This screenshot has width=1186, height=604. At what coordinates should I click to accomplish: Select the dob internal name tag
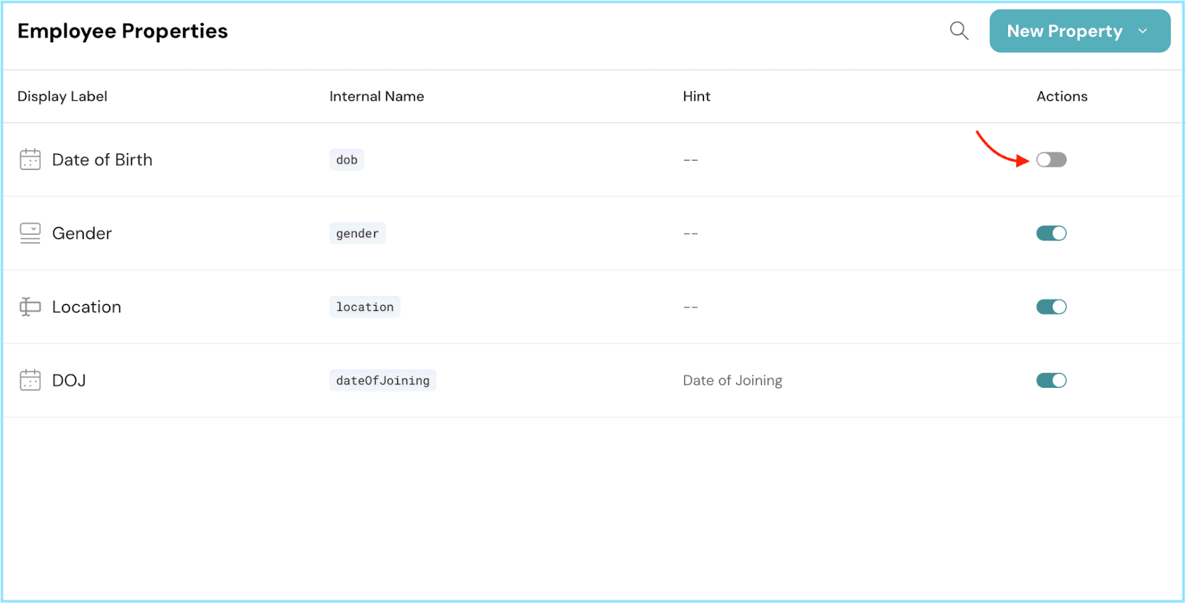(x=346, y=160)
